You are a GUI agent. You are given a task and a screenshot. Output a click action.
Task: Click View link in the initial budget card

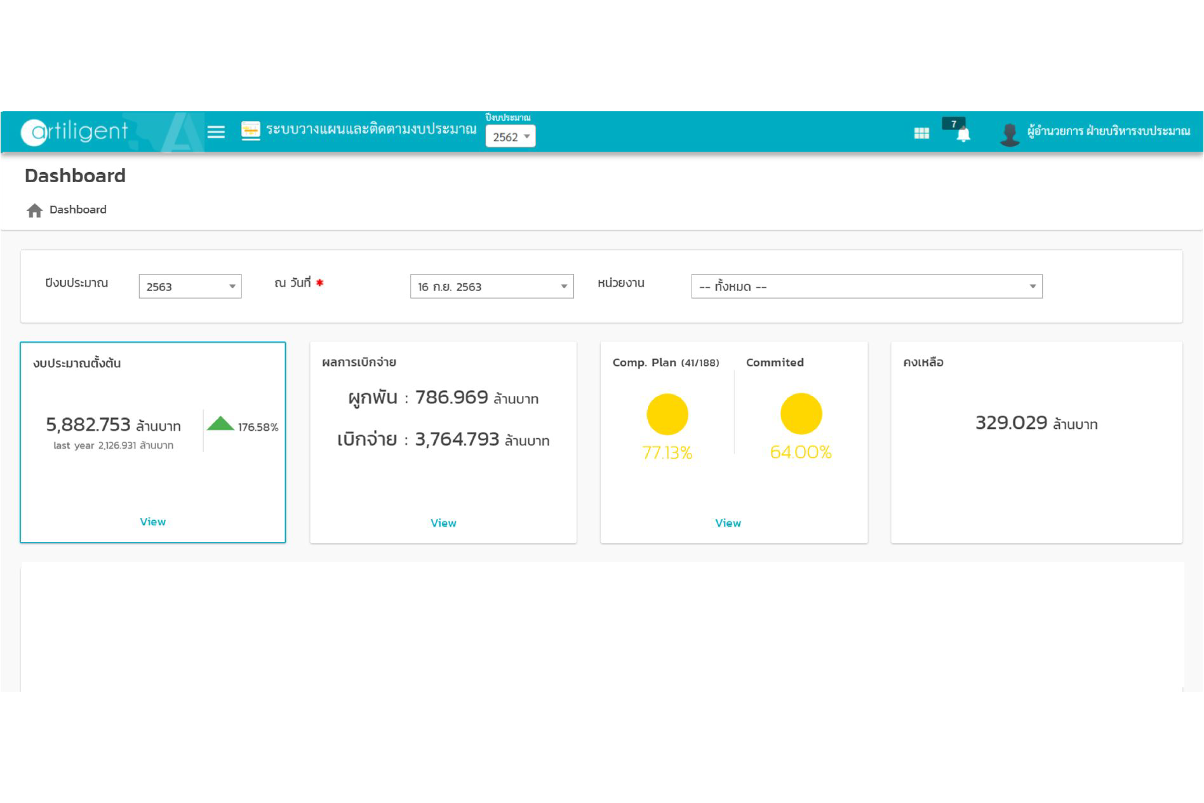pos(153,522)
